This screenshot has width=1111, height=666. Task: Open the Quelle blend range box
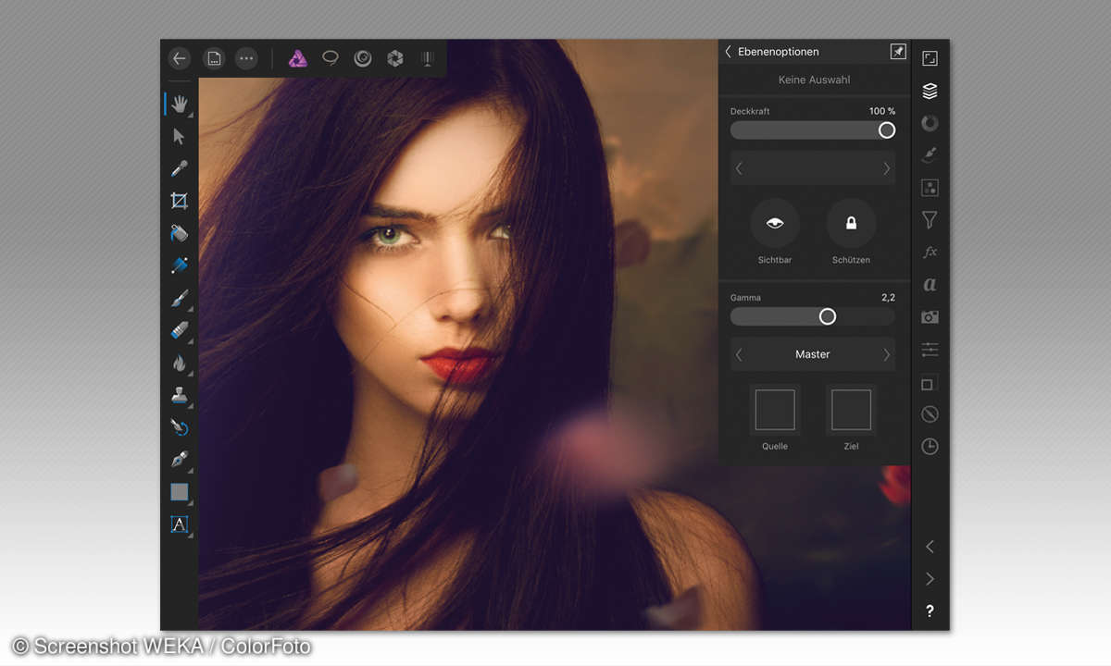[x=775, y=410]
